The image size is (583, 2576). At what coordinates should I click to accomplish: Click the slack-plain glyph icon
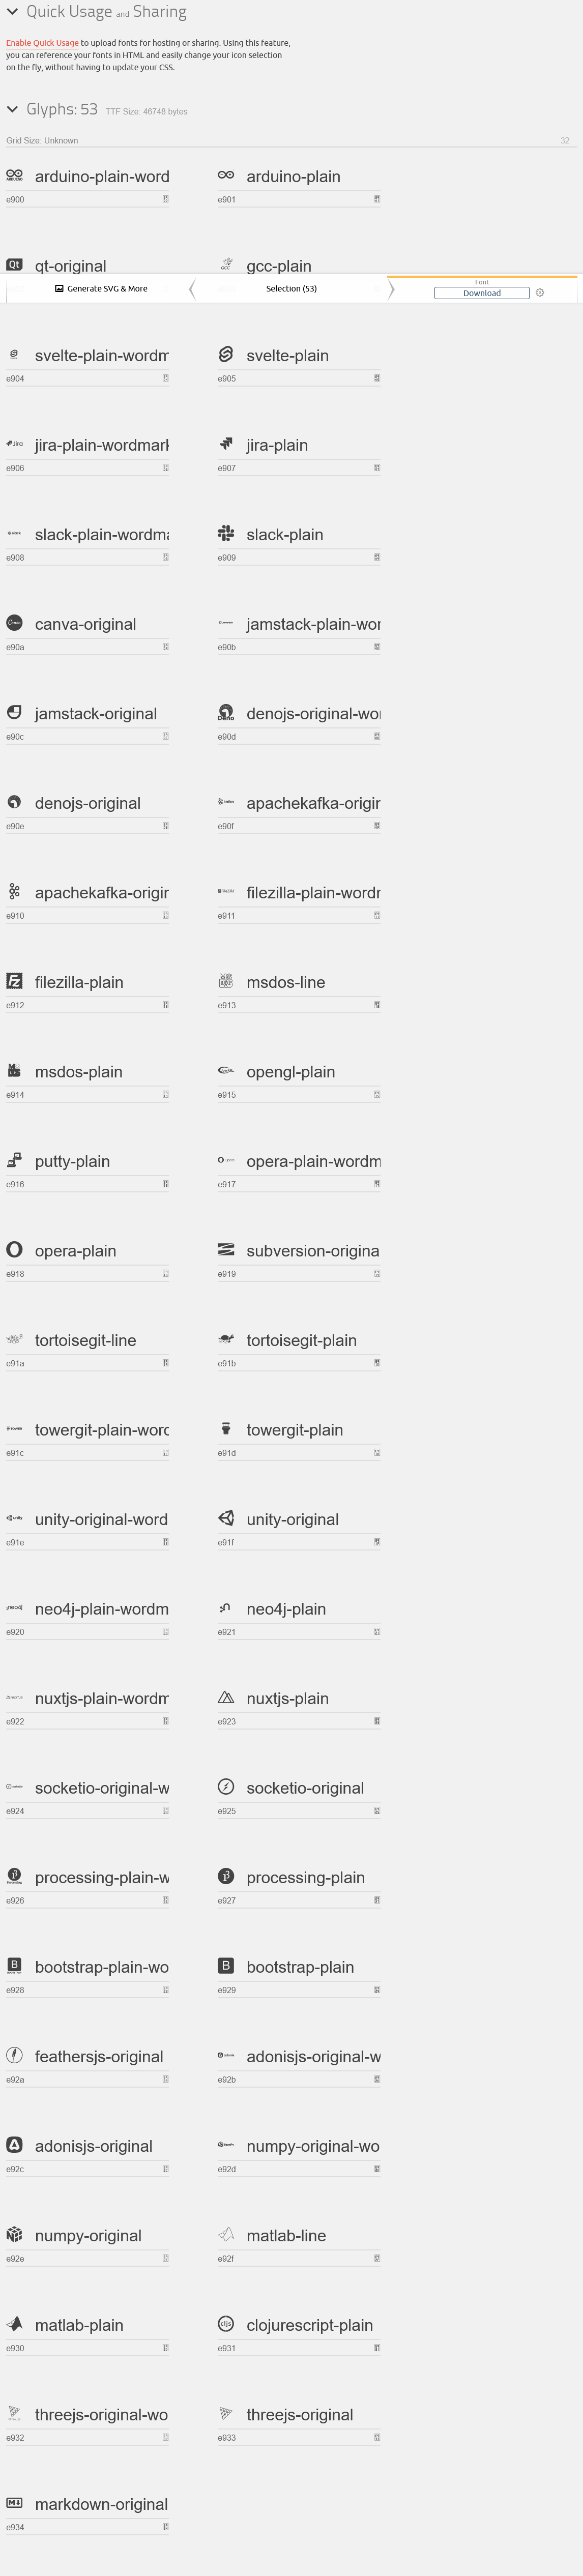coord(226,533)
